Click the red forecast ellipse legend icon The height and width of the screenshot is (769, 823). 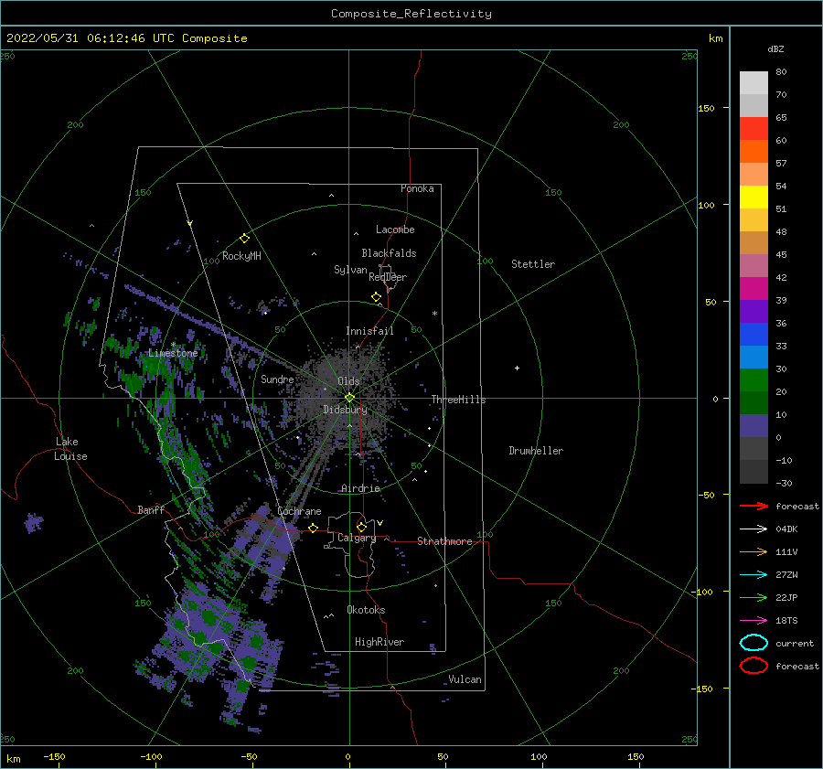[x=754, y=666]
